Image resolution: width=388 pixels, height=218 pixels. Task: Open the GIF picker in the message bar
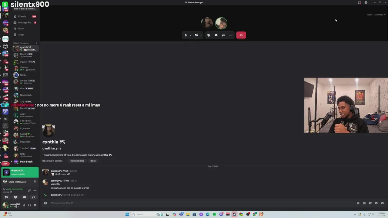(364, 203)
